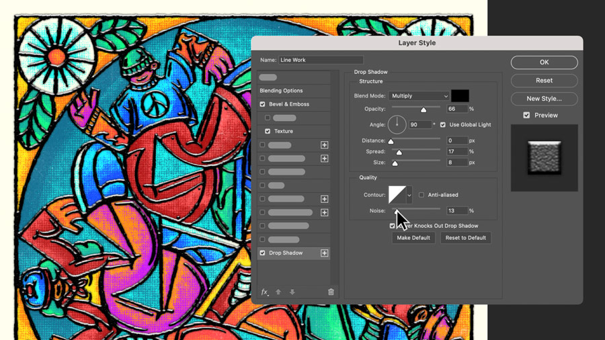Screen dimensions: 605x340
Task: Click the Contour curve thumbnail
Action: point(397,195)
